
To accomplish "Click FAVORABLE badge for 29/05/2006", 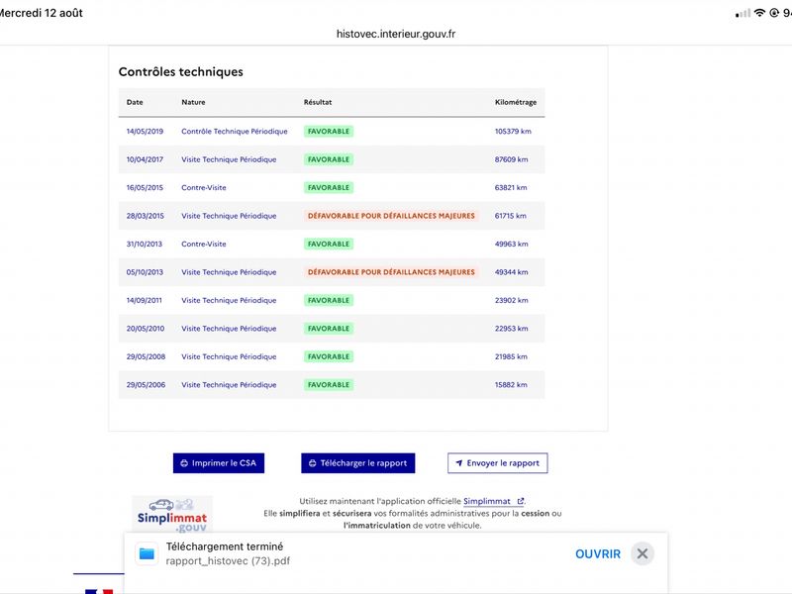I will click(x=329, y=385).
